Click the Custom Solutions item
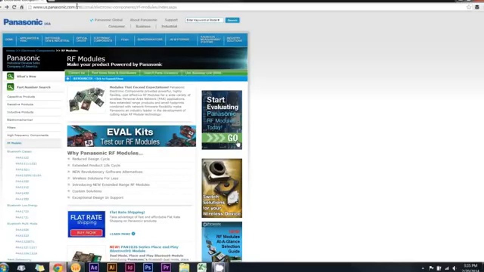This screenshot has width=484, height=272. (87, 191)
